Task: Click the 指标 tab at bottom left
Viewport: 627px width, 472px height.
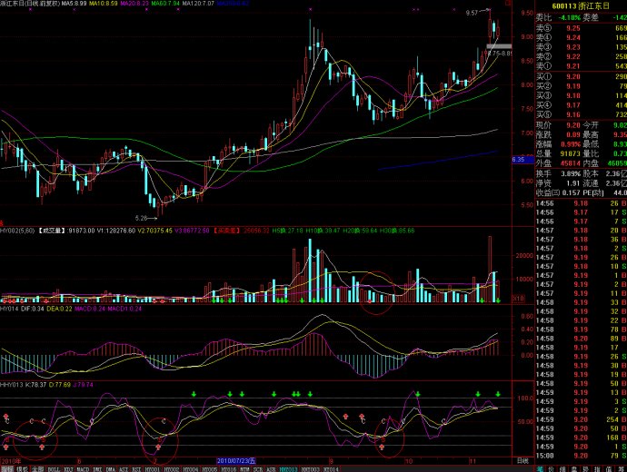Action: coord(6,468)
